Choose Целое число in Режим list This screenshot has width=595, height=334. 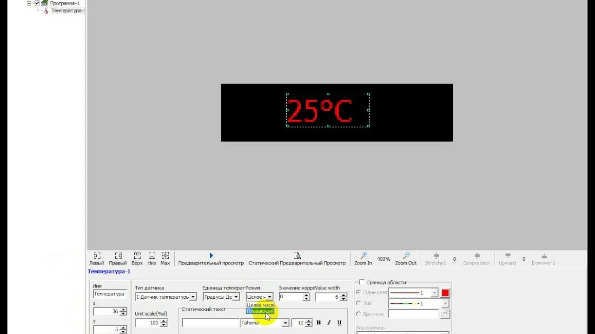click(260, 305)
